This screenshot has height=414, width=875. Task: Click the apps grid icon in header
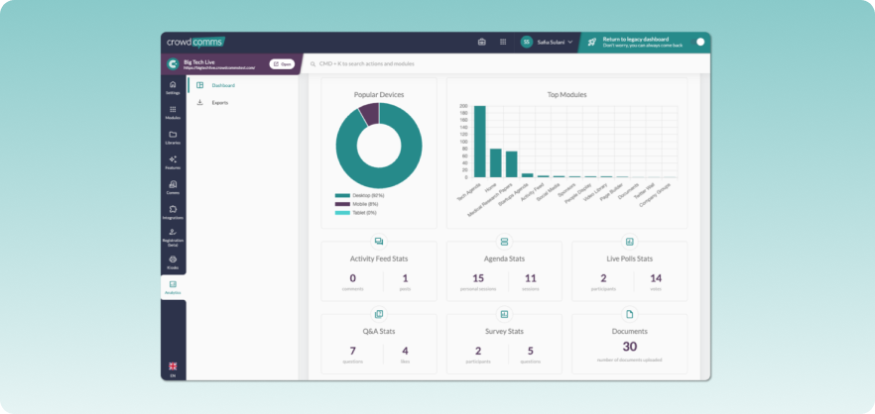[x=503, y=42]
